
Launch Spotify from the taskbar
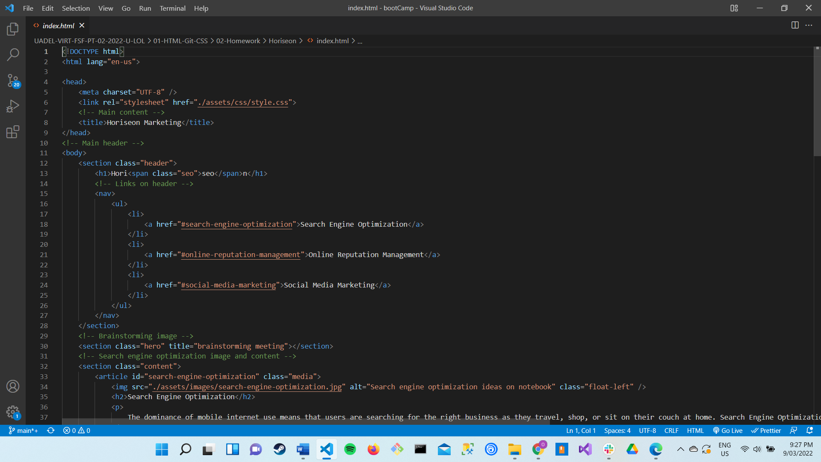coord(350,450)
